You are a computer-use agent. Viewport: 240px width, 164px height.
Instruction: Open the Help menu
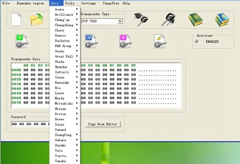click(126, 3)
